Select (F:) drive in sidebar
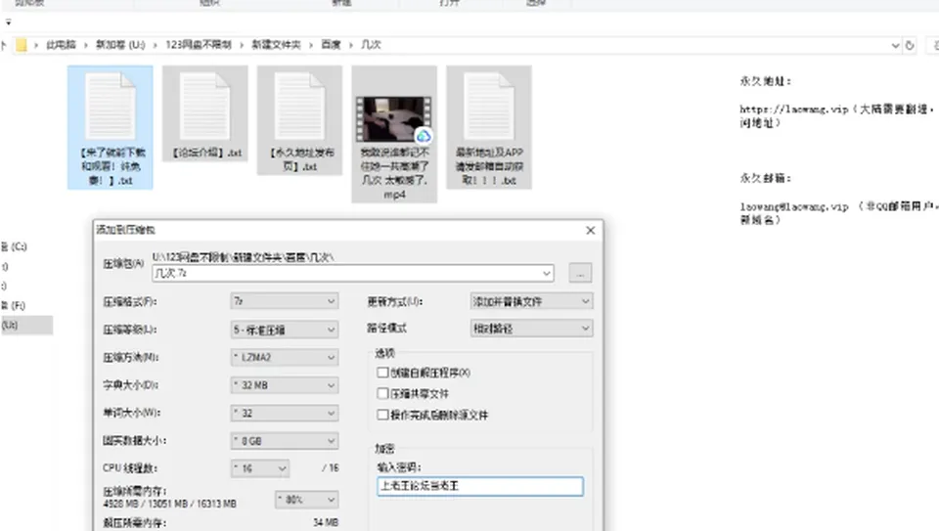This screenshot has height=531, width=939. [14, 305]
